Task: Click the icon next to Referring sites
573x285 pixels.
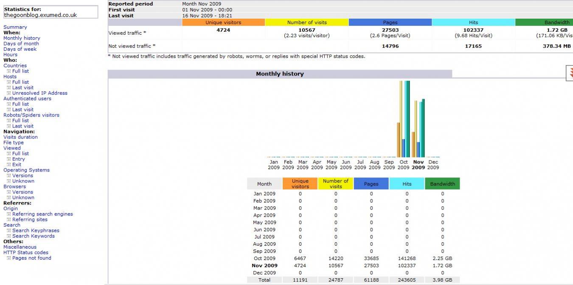Action: tap(8, 220)
